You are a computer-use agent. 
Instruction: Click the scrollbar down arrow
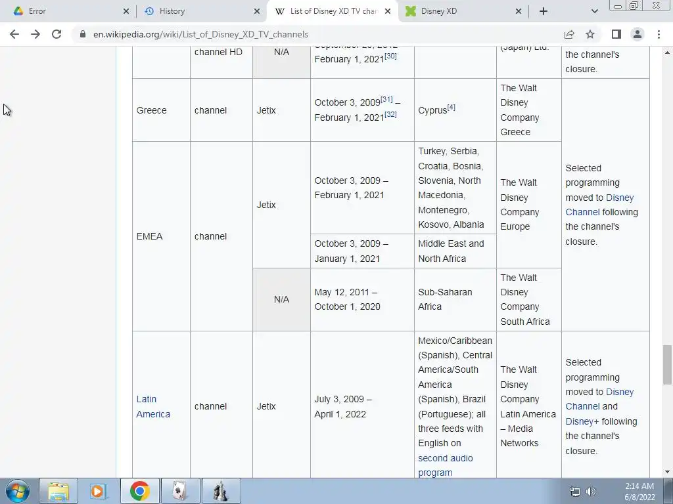coord(667,472)
